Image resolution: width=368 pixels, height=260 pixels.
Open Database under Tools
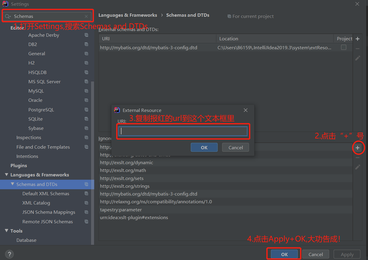[26, 240]
